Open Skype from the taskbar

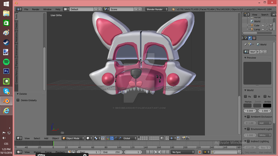6,91
